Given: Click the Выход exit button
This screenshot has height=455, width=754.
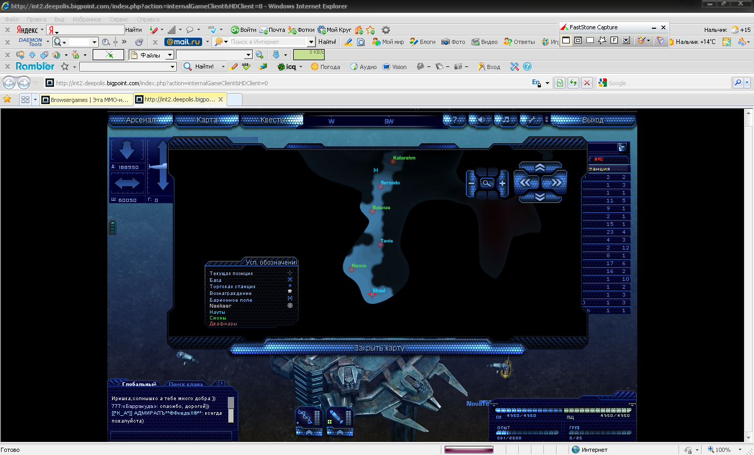Looking at the screenshot, I should (x=593, y=120).
